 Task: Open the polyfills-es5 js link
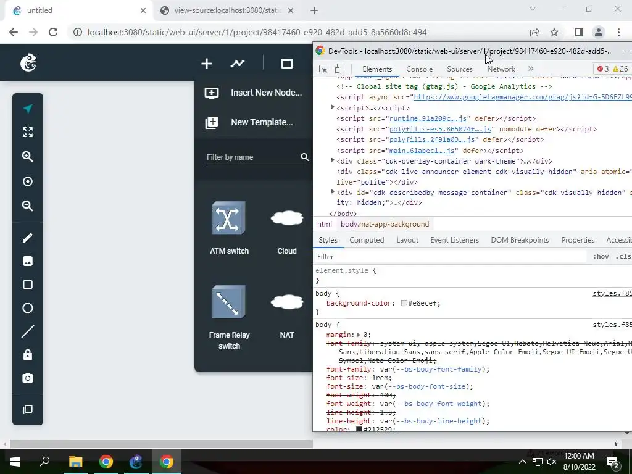(440, 129)
